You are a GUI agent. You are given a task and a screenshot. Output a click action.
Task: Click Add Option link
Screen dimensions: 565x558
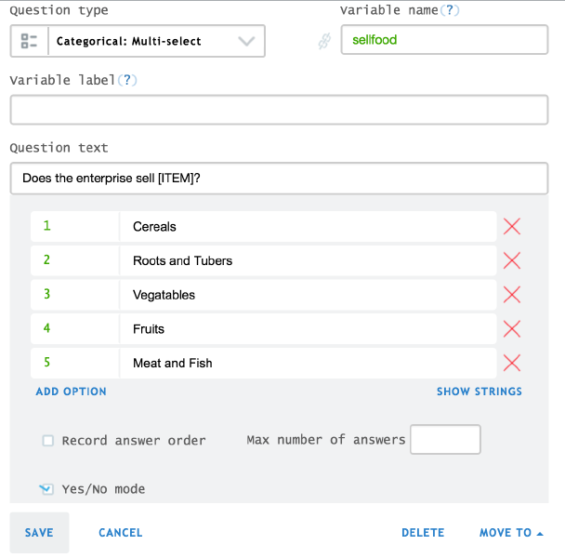click(72, 392)
